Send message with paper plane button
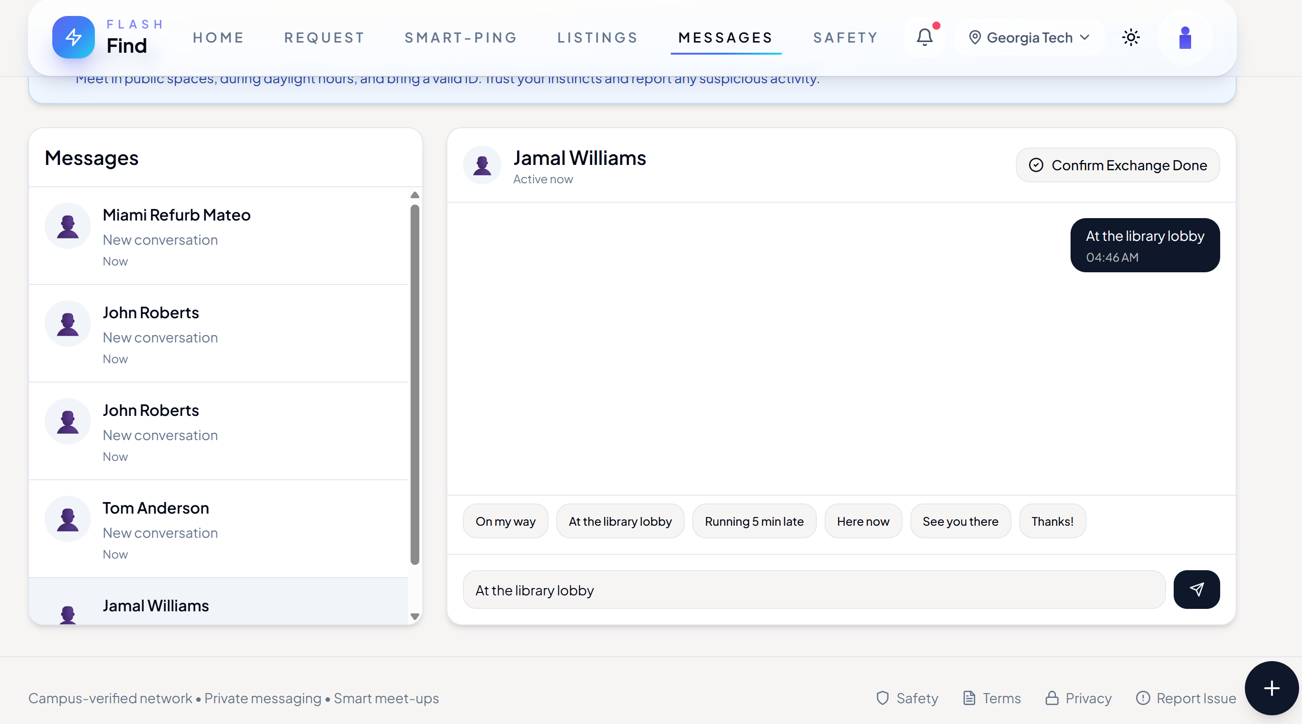1302x724 pixels. click(1196, 589)
